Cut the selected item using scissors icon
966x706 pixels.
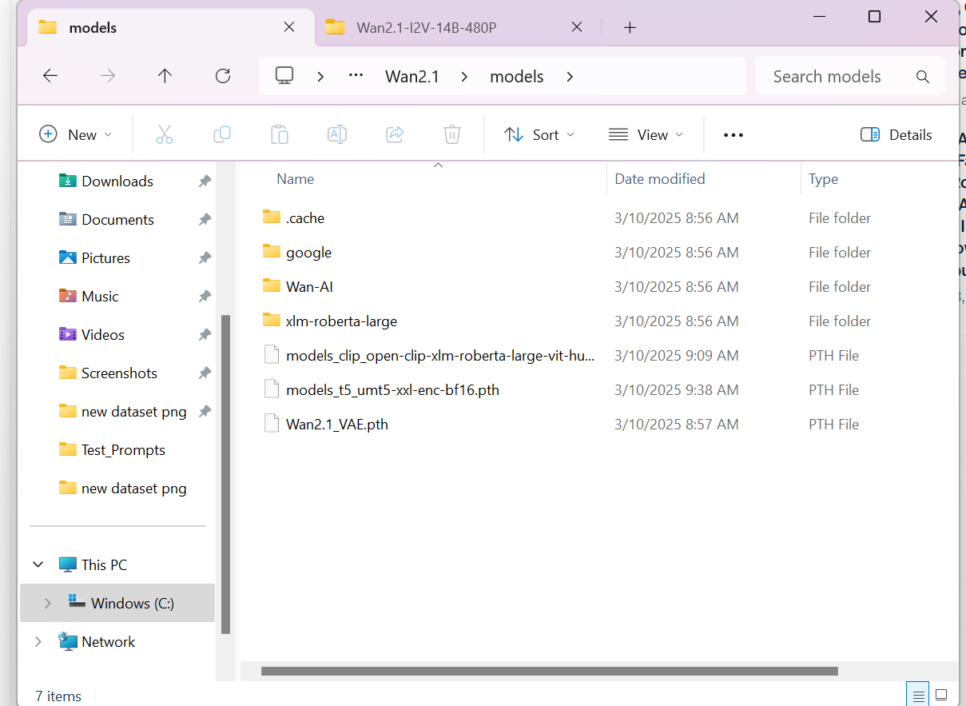[165, 134]
